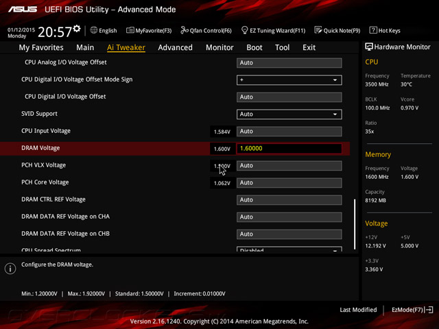Image resolution: width=439 pixels, height=329 pixels.
Task: Click the English language button
Action: [x=108, y=30]
